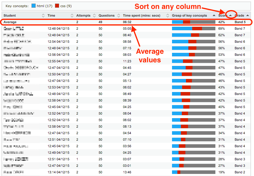The width and height of the screenshot is (254, 176).
Task: Click the red attempts value 1
Action: [x=77, y=159]
